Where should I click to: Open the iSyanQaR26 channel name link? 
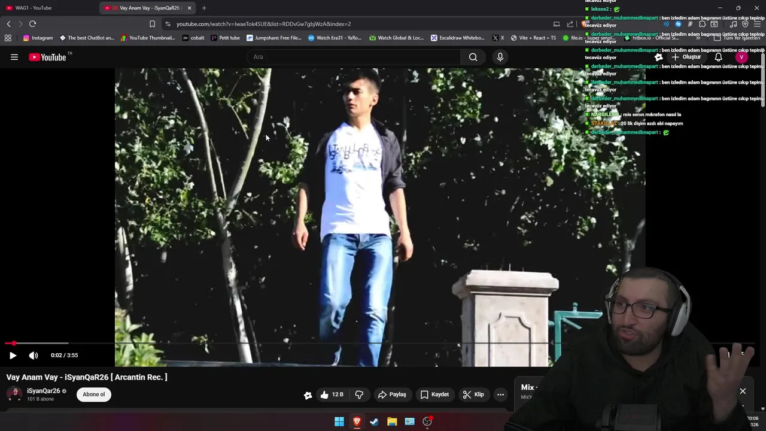43,391
